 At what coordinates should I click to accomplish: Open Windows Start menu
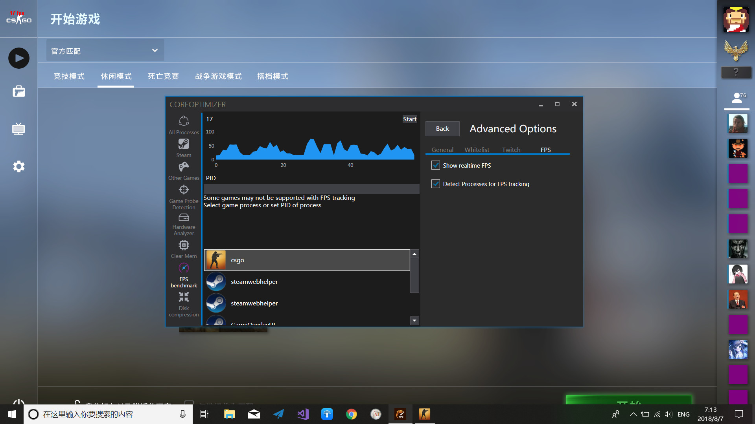[x=12, y=414]
